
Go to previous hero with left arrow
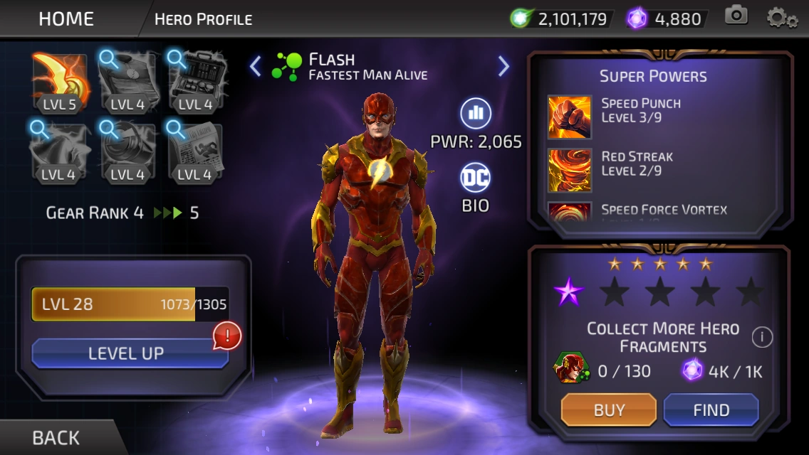coord(256,66)
